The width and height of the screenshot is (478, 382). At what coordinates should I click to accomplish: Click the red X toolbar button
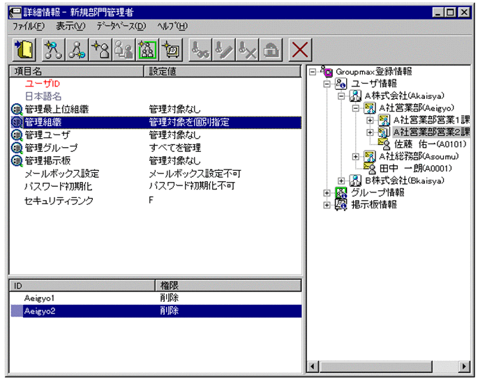300,49
